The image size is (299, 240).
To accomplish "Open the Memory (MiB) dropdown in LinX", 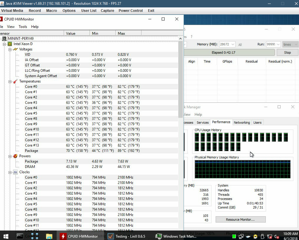I will click(233, 44).
